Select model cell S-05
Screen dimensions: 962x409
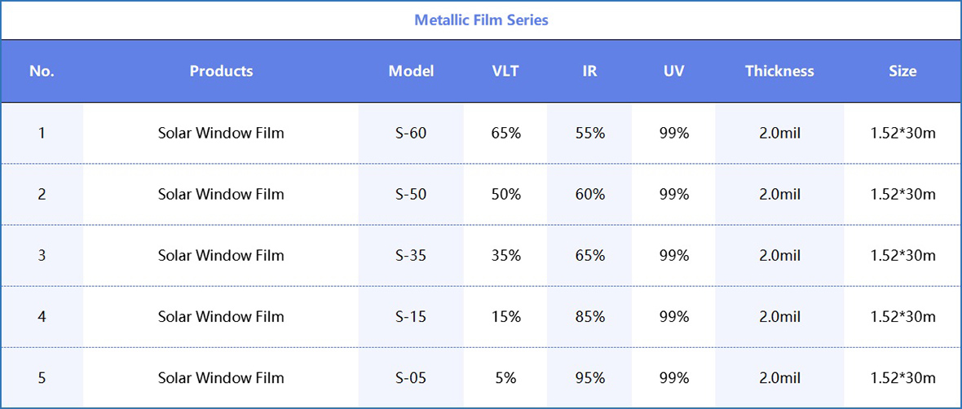tap(411, 377)
